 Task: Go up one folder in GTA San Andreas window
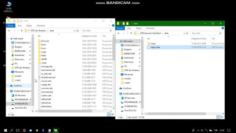[21, 31]
